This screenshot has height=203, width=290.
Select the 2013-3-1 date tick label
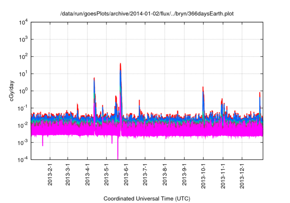point(68,174)
